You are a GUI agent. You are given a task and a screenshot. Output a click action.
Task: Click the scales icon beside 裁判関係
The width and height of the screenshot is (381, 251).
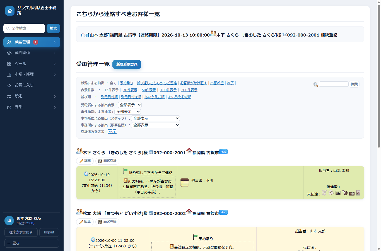[x=9, y=53]
